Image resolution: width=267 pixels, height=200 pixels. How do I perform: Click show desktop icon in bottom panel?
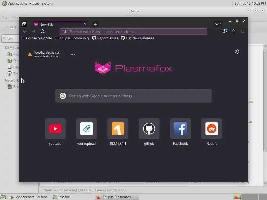(3, 197)
